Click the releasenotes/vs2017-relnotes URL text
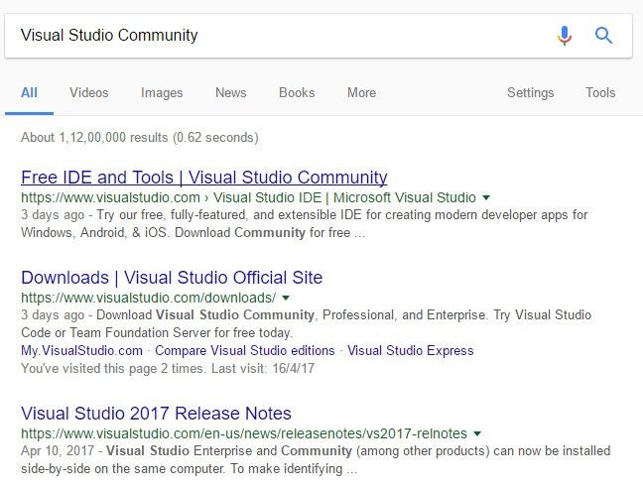Image resolution: width=643 pixels, height=487 pixels. pos(244,433)
